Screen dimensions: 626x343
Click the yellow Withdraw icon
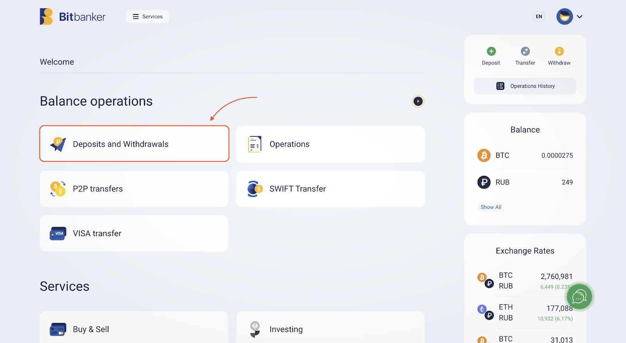pos(559,51)
